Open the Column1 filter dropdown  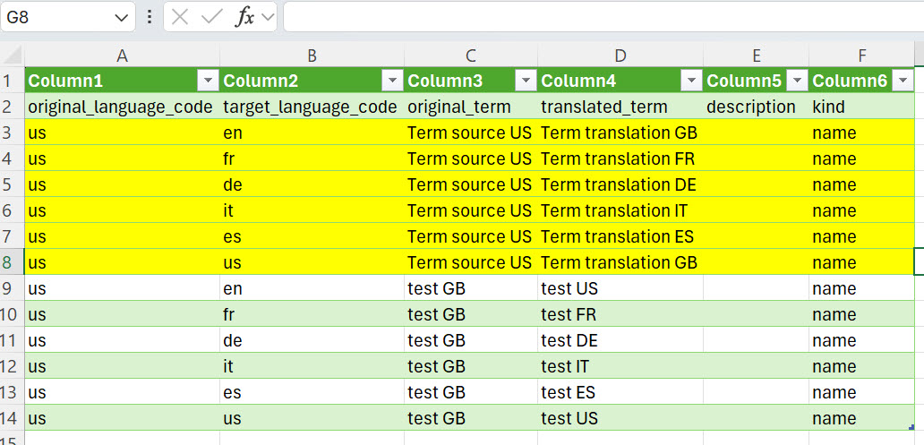pos(208,81)
